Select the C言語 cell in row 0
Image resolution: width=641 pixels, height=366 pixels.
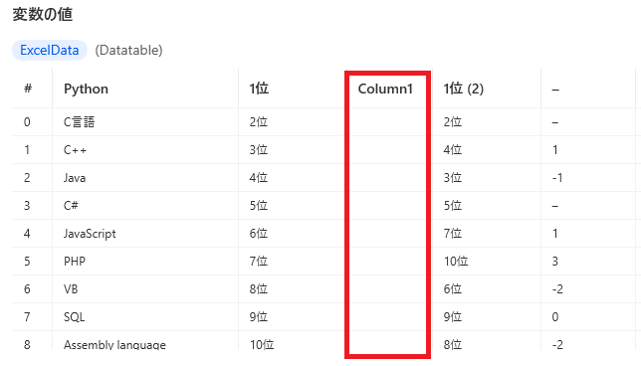point(80,122)
